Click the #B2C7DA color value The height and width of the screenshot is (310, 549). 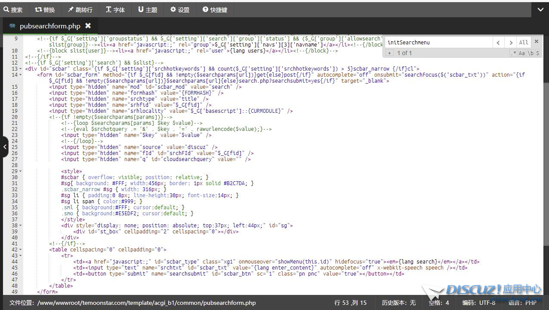click(x=237, y=183)
